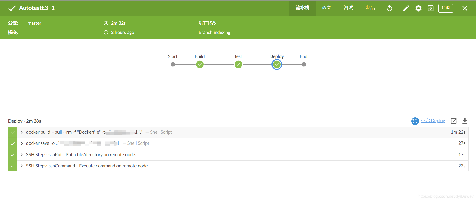Click the 'Deploy' stage label
Image resolution: width=476 pixels, height=201 pixels.
pos(277,56)
